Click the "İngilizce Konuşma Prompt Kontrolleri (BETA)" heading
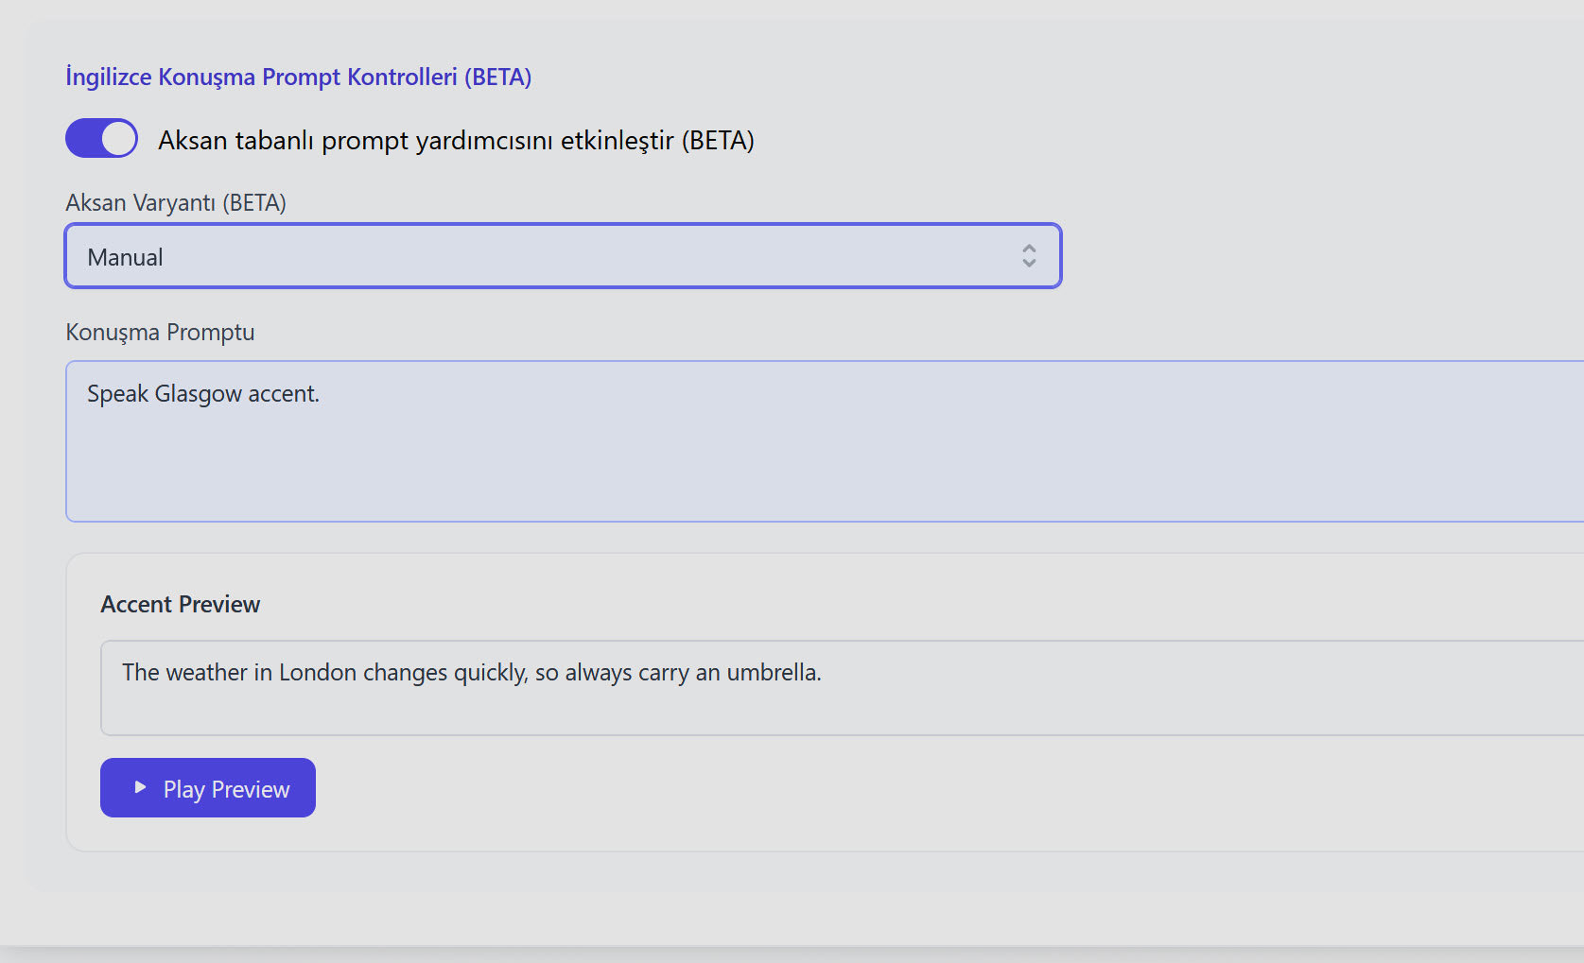Screen dimensions: 1584x963 tap(298, 77)
